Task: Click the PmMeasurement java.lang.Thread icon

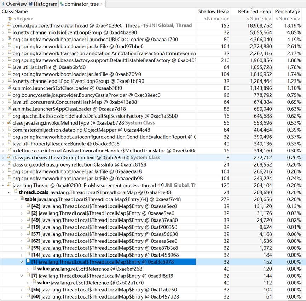Action: tap(9, 185)
